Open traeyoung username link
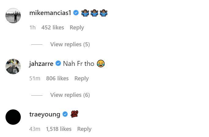 coord(45,114)
